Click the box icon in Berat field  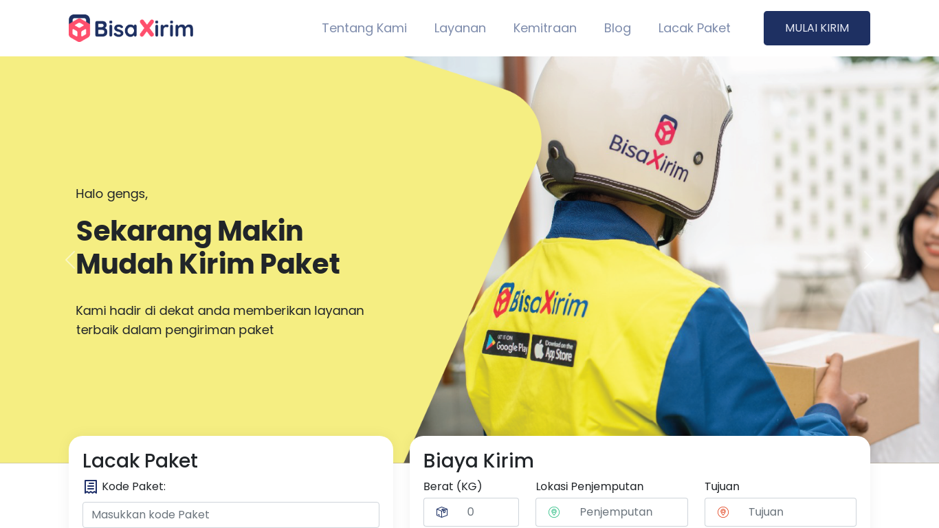point(442,512)
